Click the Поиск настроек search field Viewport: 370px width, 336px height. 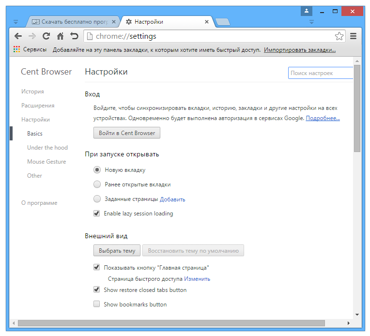click(321, 73)
